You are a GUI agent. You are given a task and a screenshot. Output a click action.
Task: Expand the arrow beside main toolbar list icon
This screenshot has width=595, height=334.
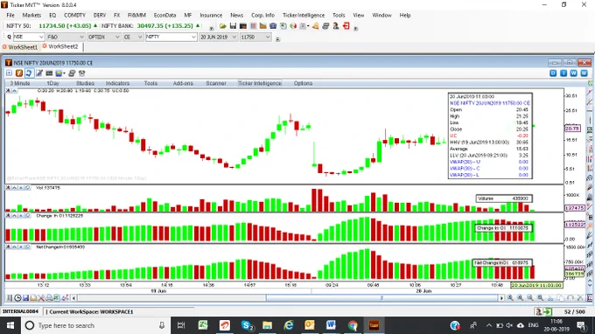(308, 26)
